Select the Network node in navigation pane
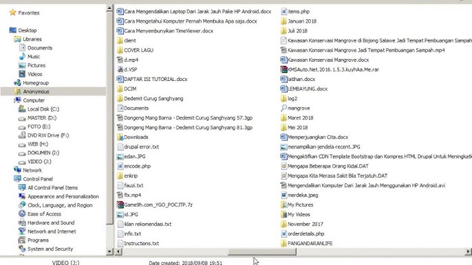Image resolution: width=472 pixels, height=265 pixels. (x=32, y=170)
